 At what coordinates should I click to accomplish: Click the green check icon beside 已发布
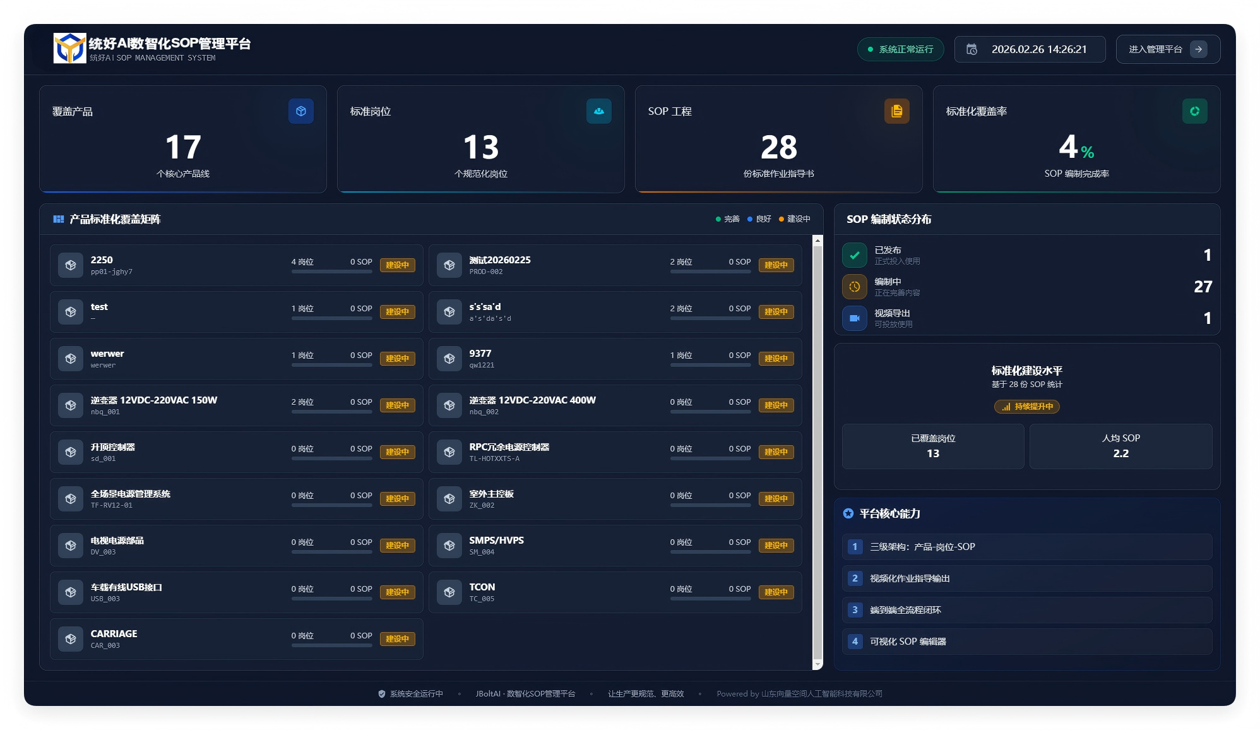855,255
